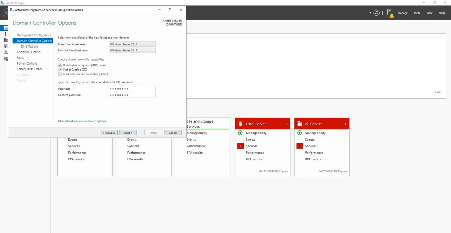The width and height of the screenshot is (451, 233).
Task: Click green Manageability icon in All Servers tile
Action: [x=300, y=133]
